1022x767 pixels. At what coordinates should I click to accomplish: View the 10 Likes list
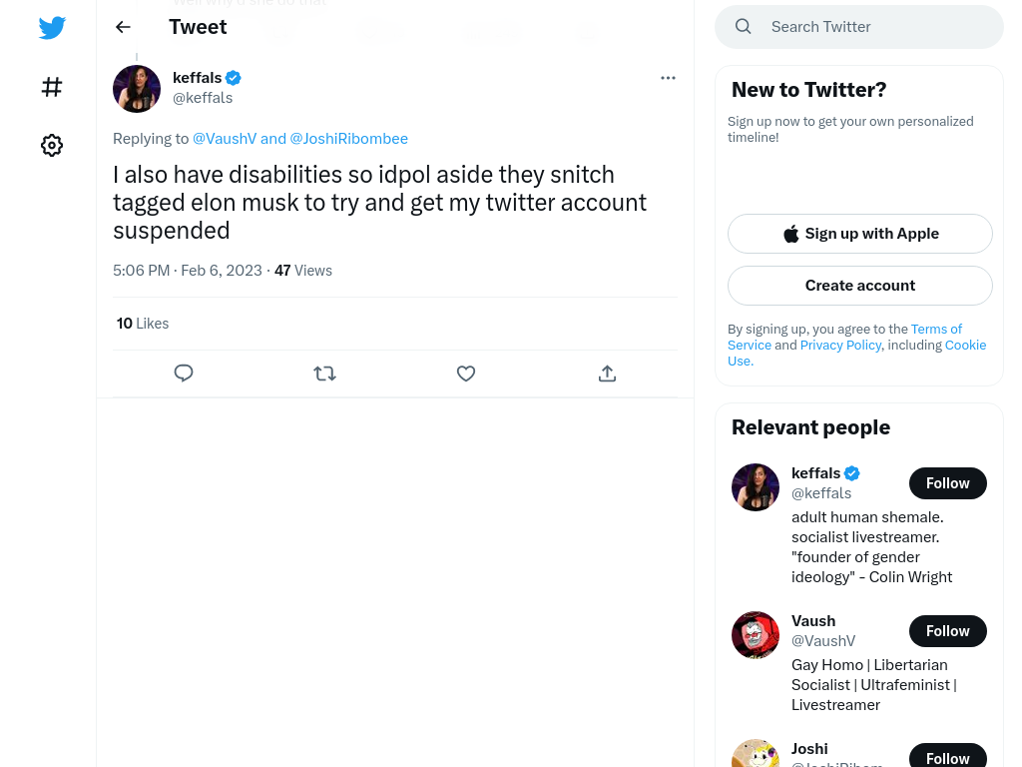click(143, 324)
